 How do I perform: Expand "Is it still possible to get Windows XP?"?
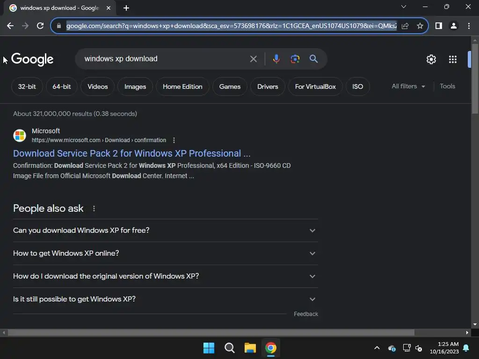[165, 299]
